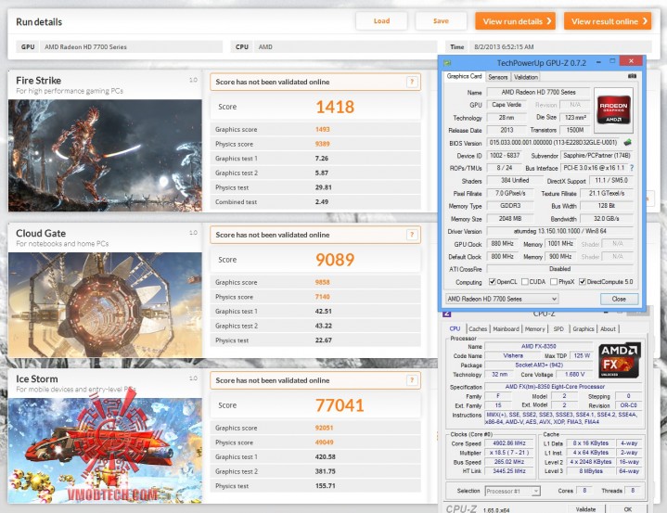The height and width of the screenshot is (513, 667).
Task: Toggle the DirectCompute 5.0 checkbox
Action: [x=583, y=282]
